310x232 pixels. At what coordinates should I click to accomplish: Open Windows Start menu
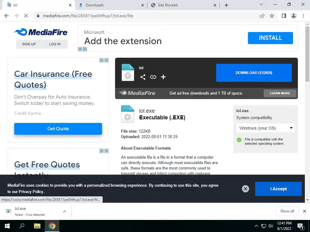(x=7, y=226)
